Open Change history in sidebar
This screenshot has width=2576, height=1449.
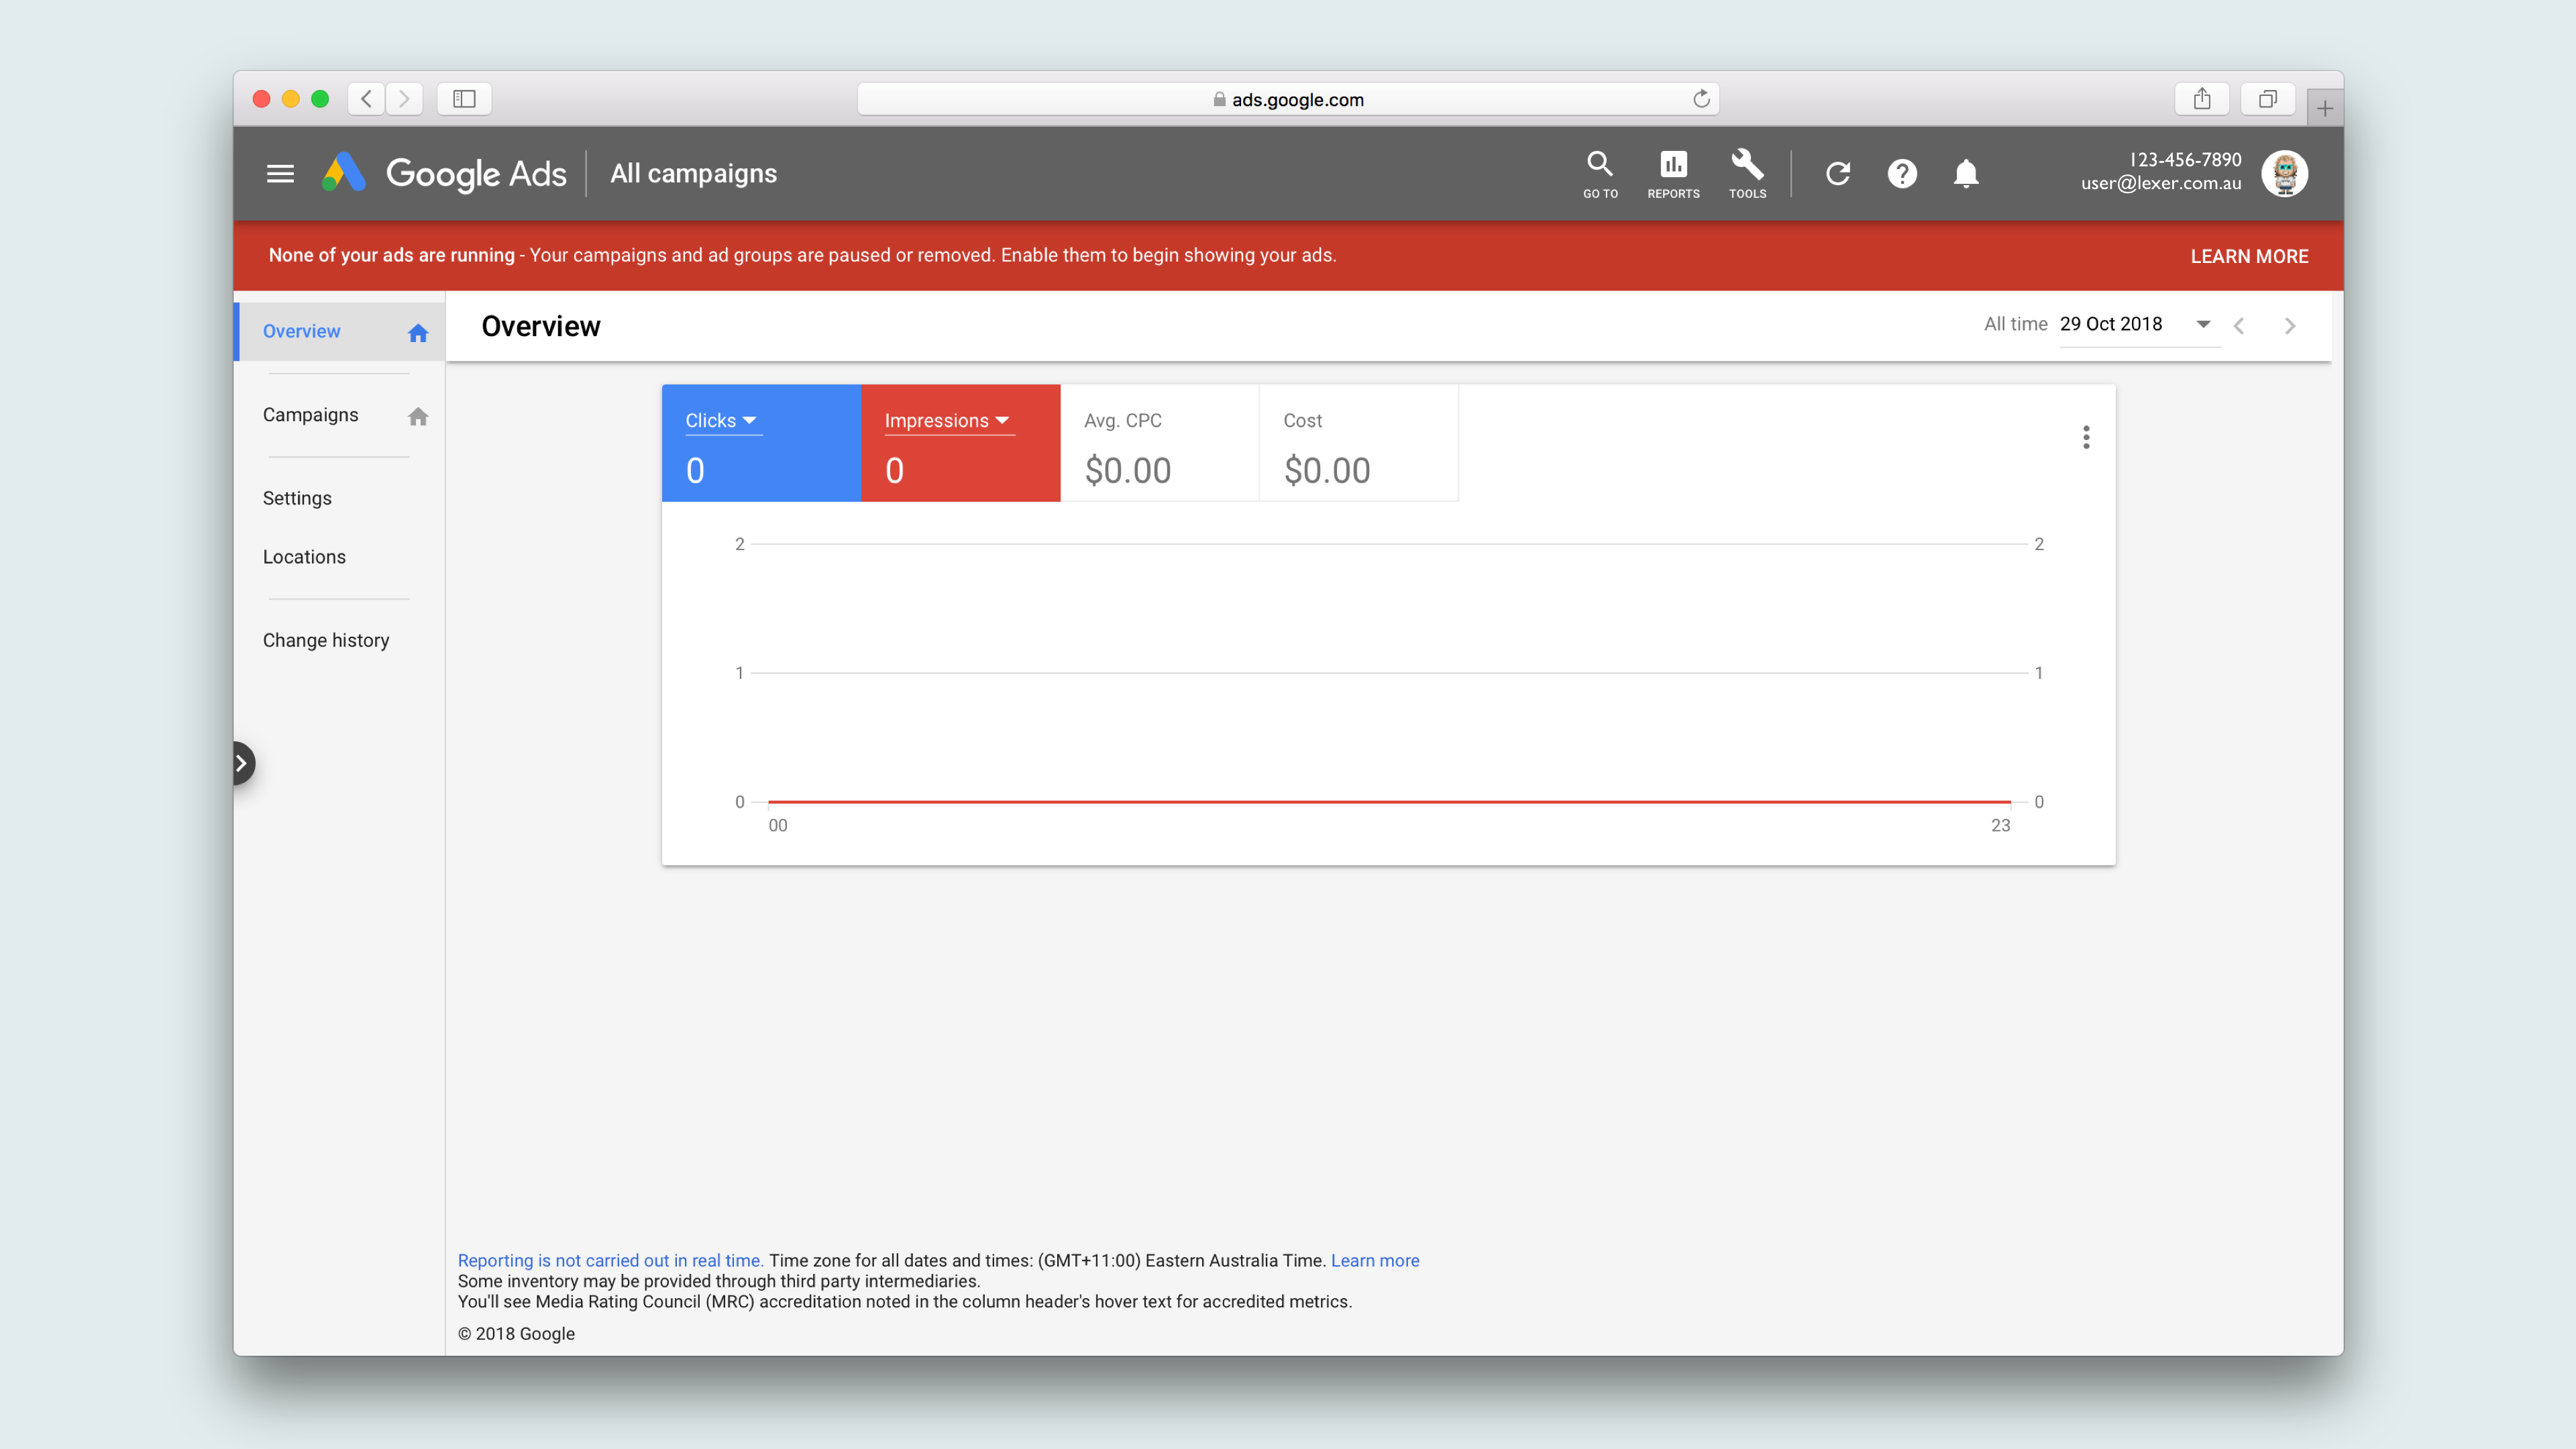(326, 640)
